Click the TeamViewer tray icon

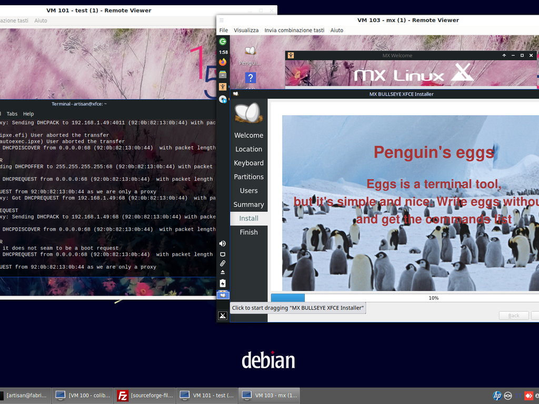click(x=508, y=396)
